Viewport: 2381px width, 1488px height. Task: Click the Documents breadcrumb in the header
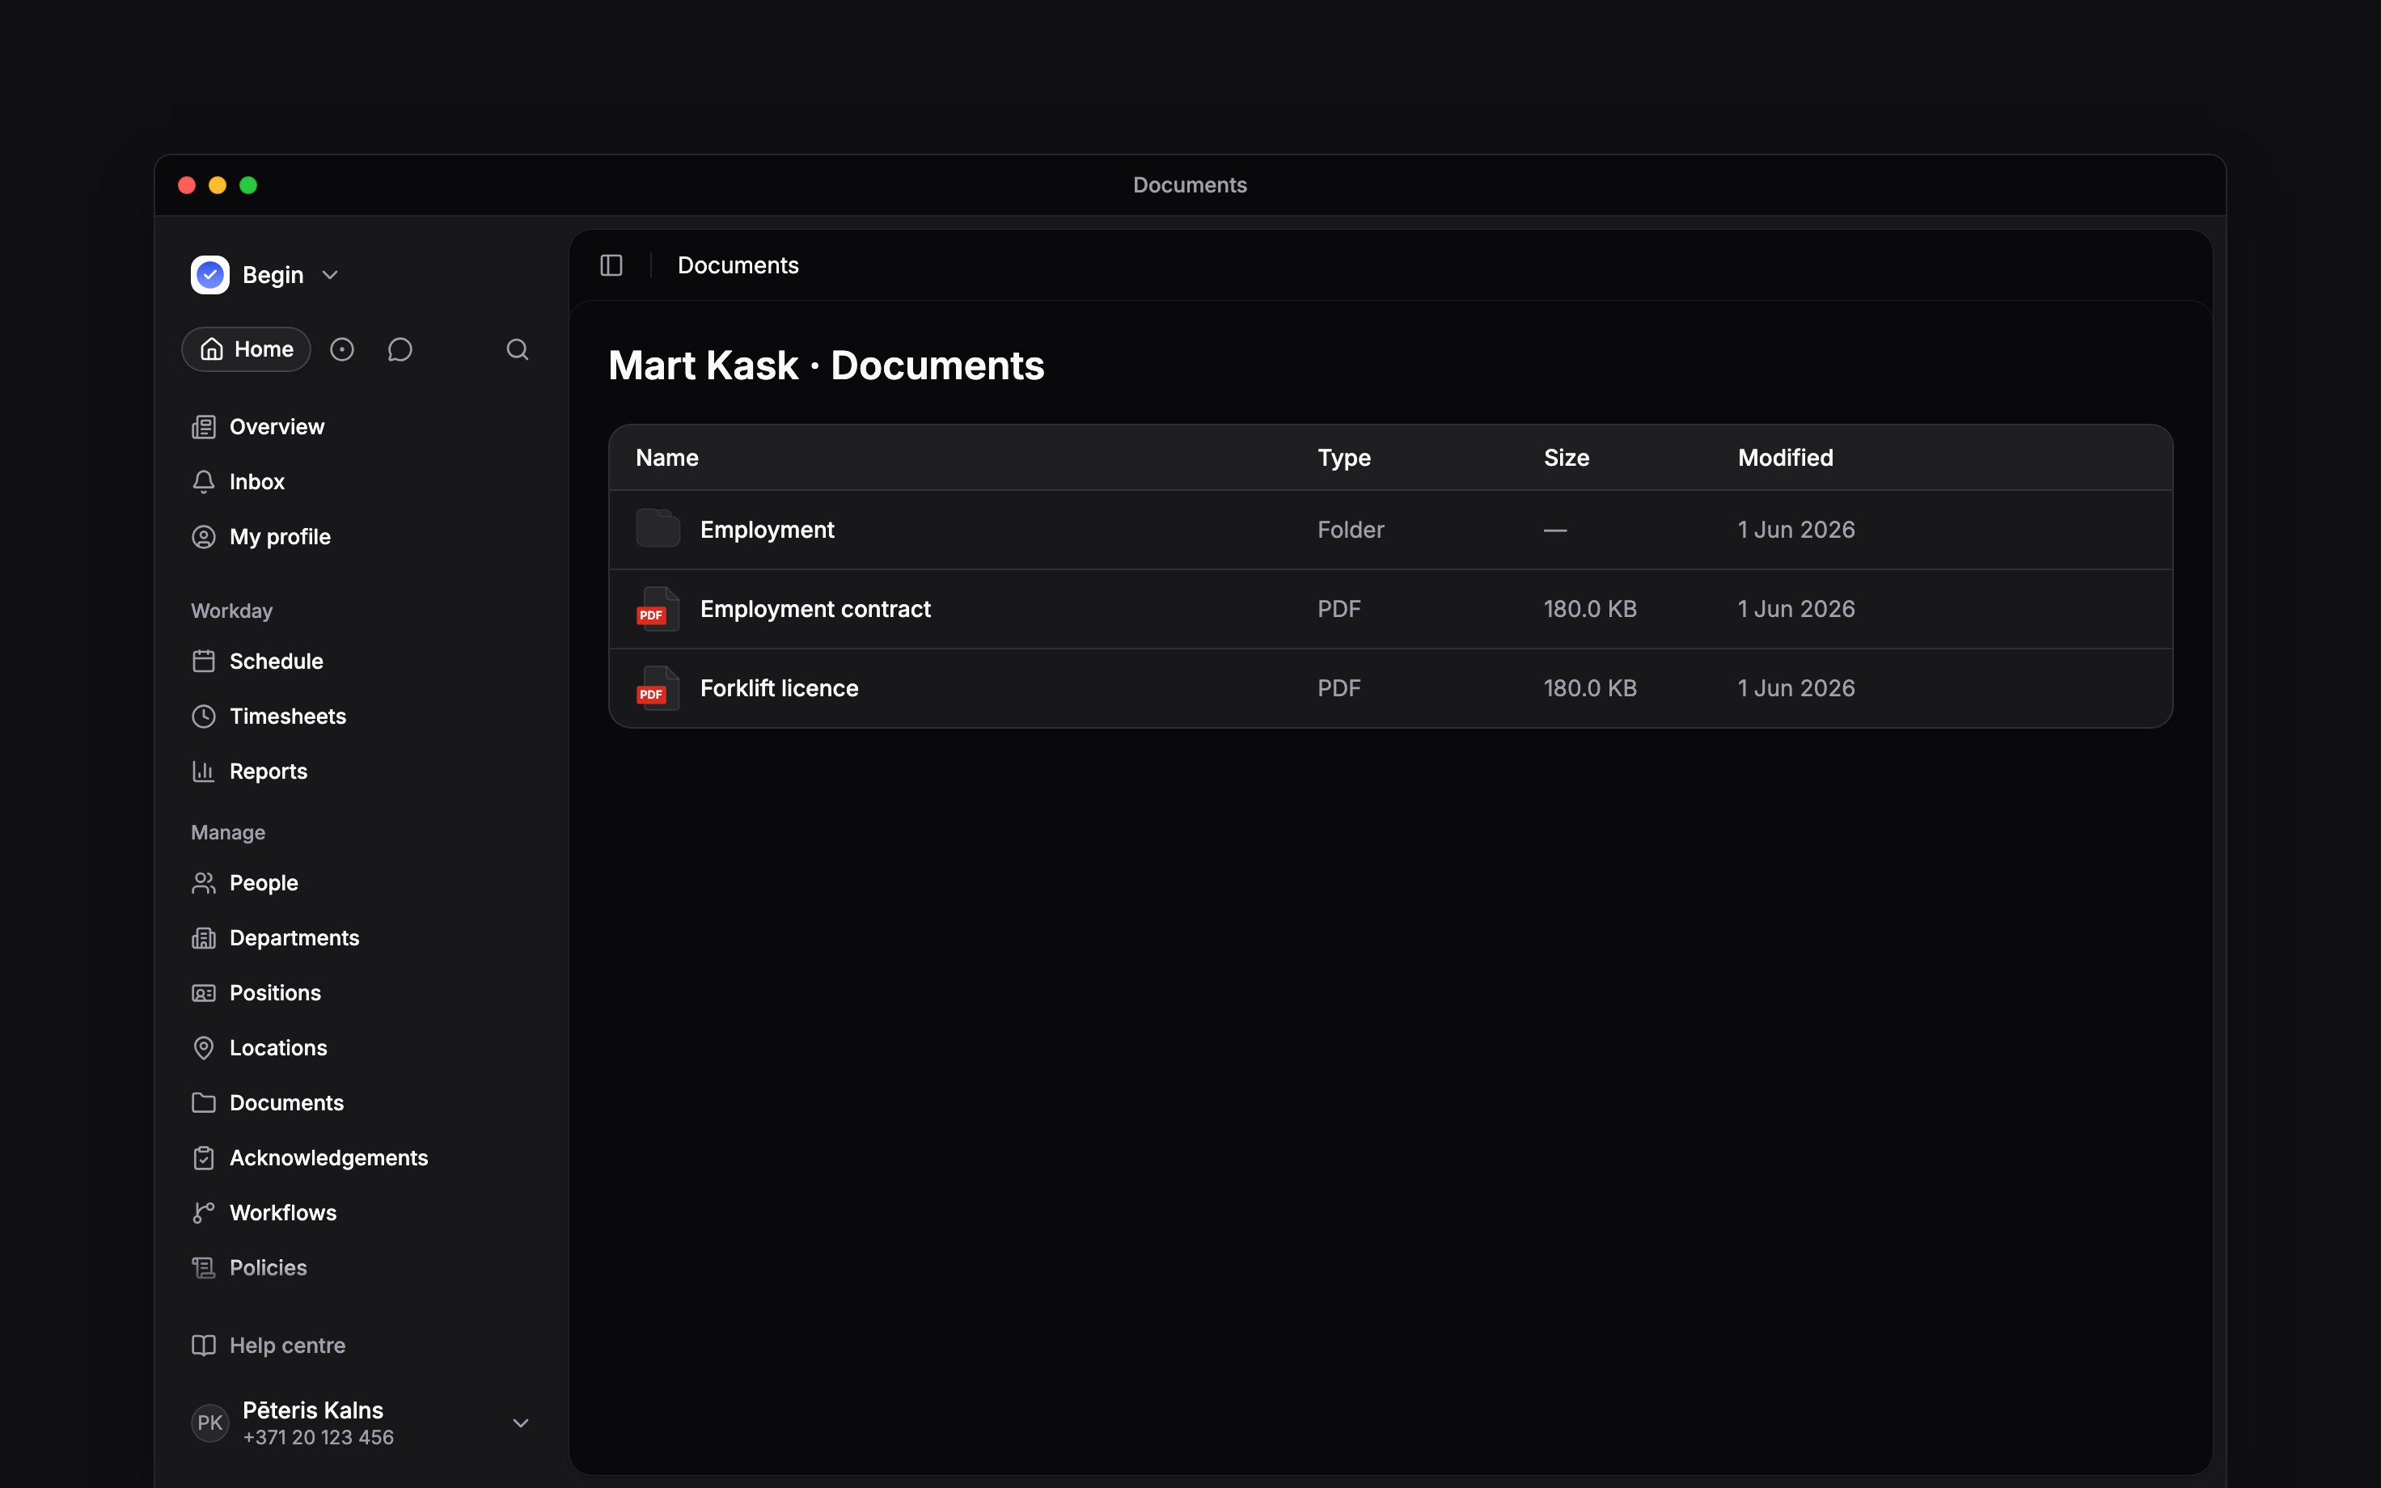[738, 266]
